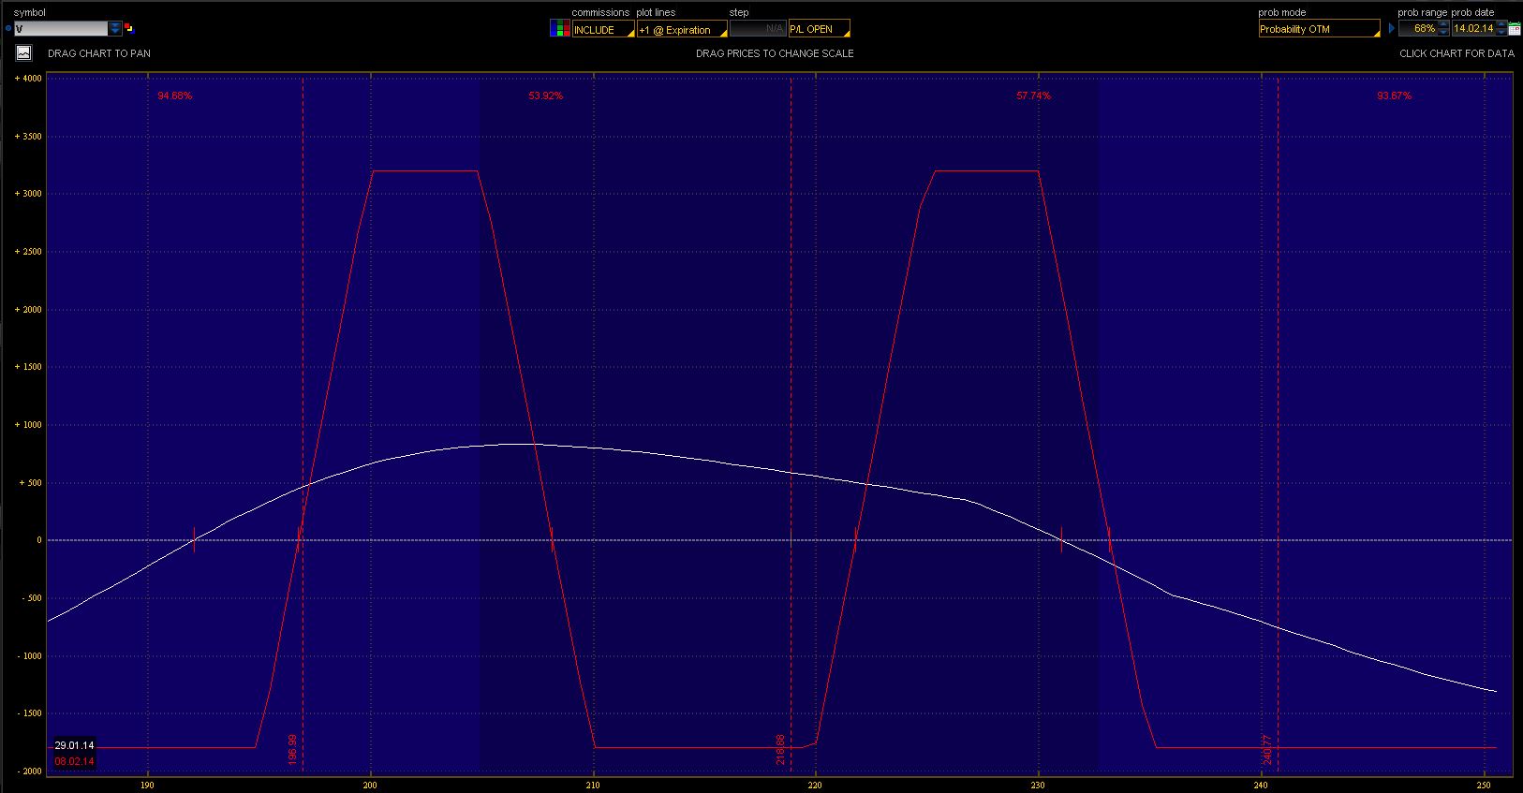
Task: Decrease prob range with down arrow
Action: (1443, 33)
